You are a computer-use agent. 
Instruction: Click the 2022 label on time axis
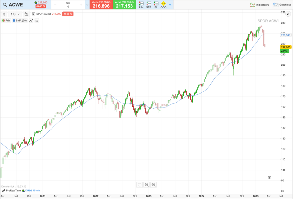[96, 196]
